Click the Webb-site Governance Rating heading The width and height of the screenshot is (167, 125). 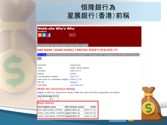coord(56,89)
